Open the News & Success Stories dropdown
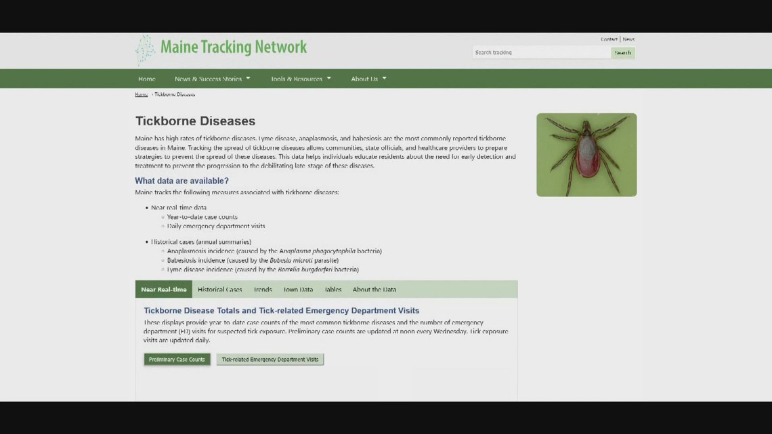This screenshot has height=434, width=772. click(x=210, y=79)
